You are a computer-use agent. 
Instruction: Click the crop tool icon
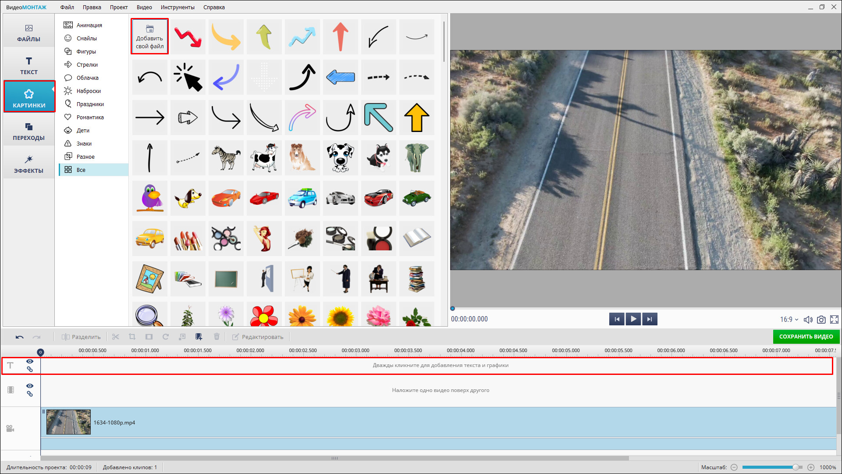132,337
